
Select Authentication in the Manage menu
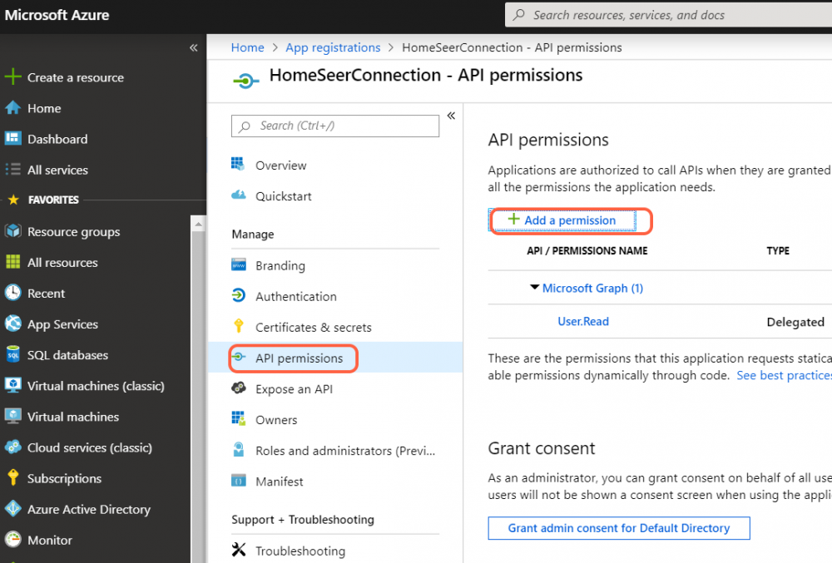tap(295, 296)
